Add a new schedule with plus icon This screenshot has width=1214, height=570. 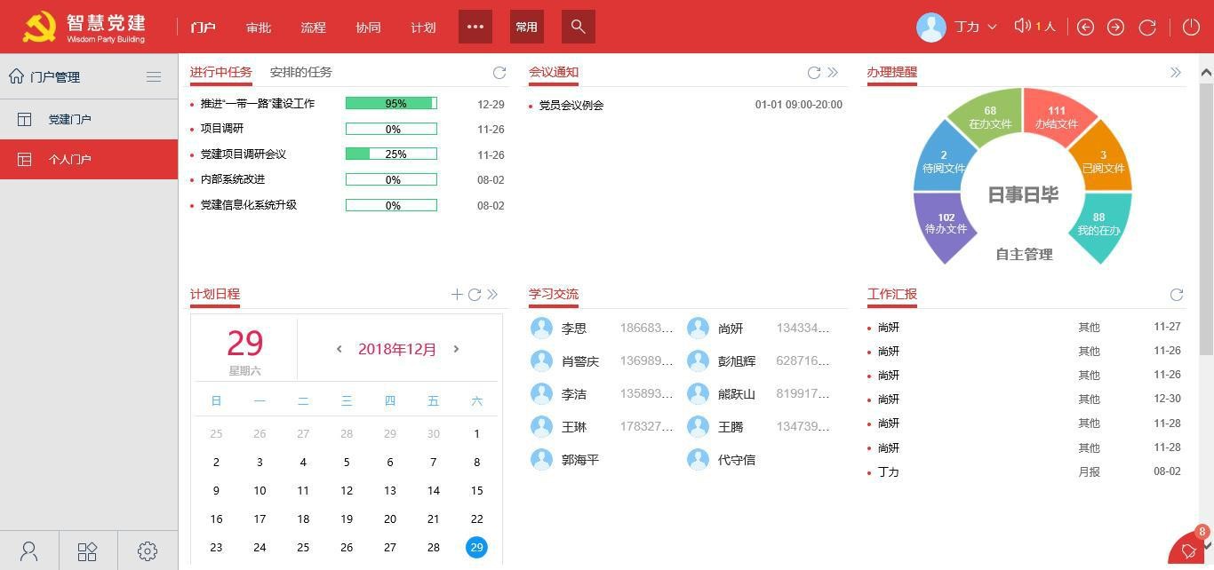(457, 294)
